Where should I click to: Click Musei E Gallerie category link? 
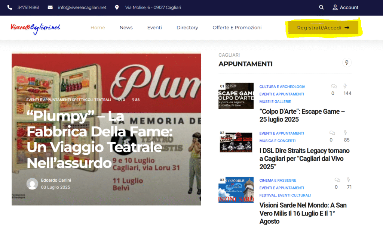tap(275, 101)
